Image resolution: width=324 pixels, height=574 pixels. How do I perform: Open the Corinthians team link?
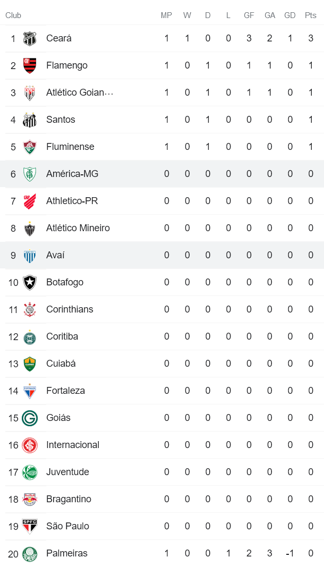70,309
